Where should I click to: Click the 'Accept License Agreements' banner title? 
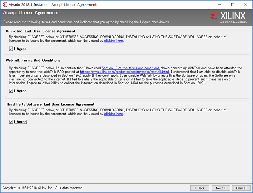tap(30, 13)
